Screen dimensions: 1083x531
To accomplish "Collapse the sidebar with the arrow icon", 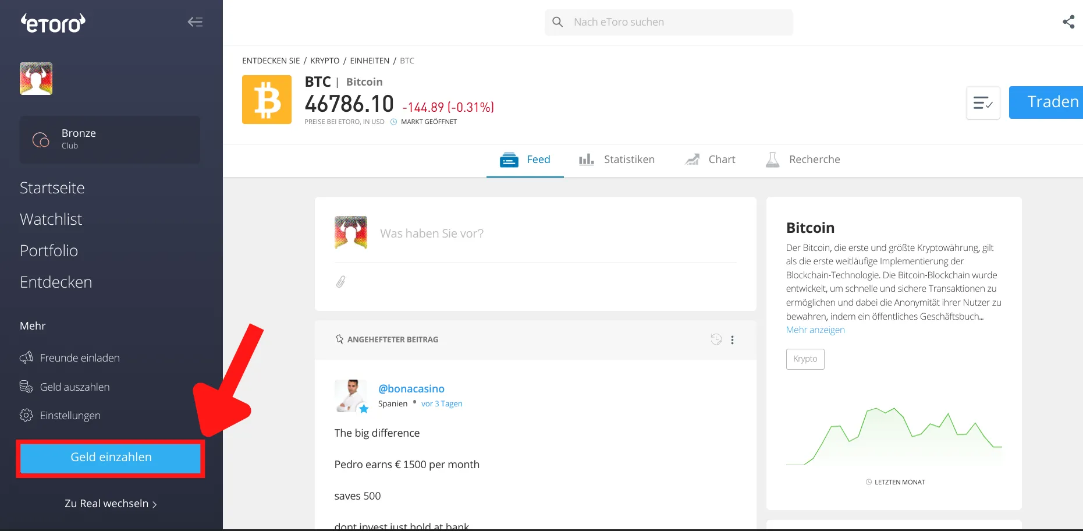I will pos(195,22).
